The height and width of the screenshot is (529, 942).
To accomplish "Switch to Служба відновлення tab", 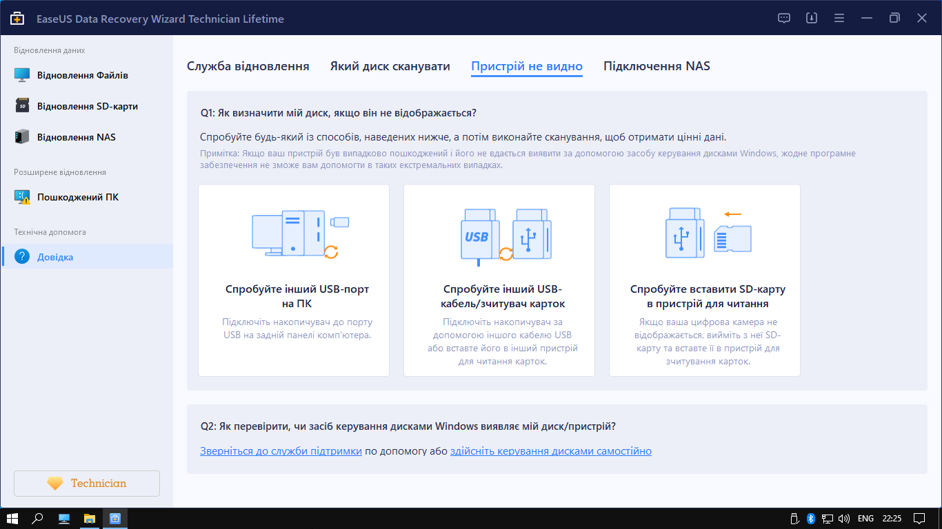I will pyautogui.click(x=248, y=66).
